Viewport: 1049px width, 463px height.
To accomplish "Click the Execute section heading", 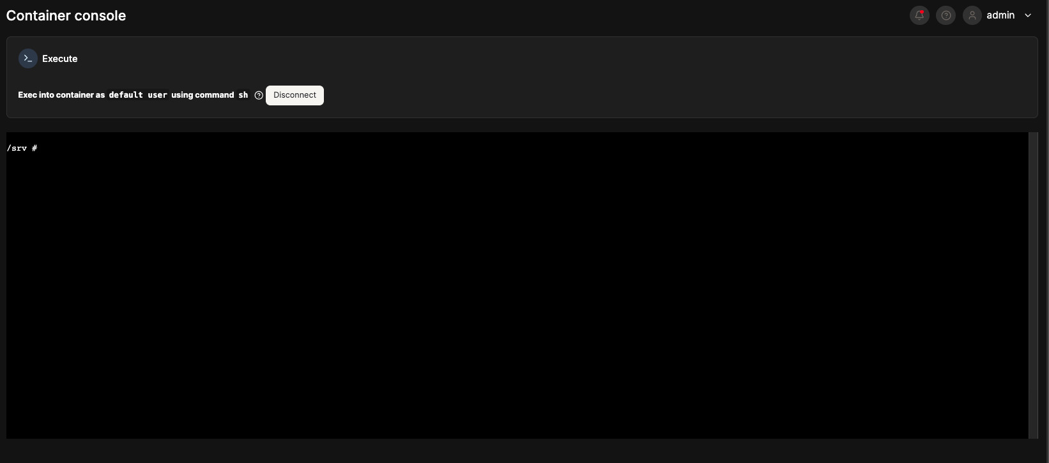I will tap(60, 59).
